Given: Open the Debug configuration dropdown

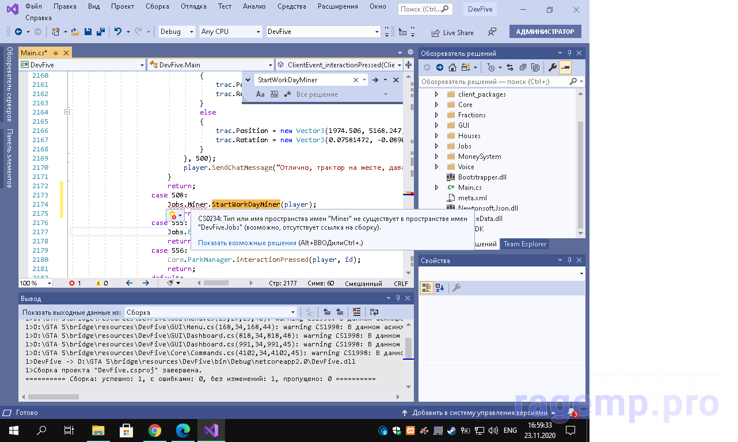Looking at the screenshot, I should pos(176,32).
